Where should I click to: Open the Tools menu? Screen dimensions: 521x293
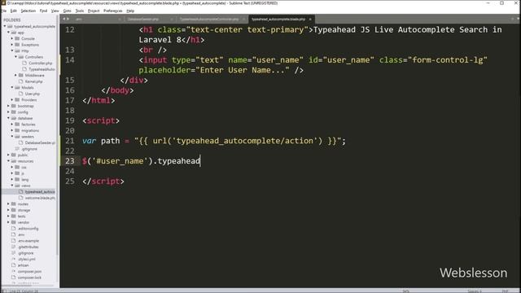80,11
